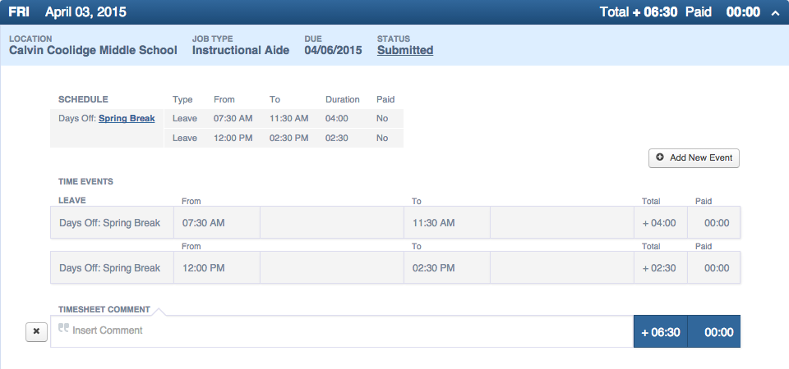This screenshot has width=789, height=369.
Task: Click the Add New Event button
Action: pyautogui.click(x=694, y=157)
